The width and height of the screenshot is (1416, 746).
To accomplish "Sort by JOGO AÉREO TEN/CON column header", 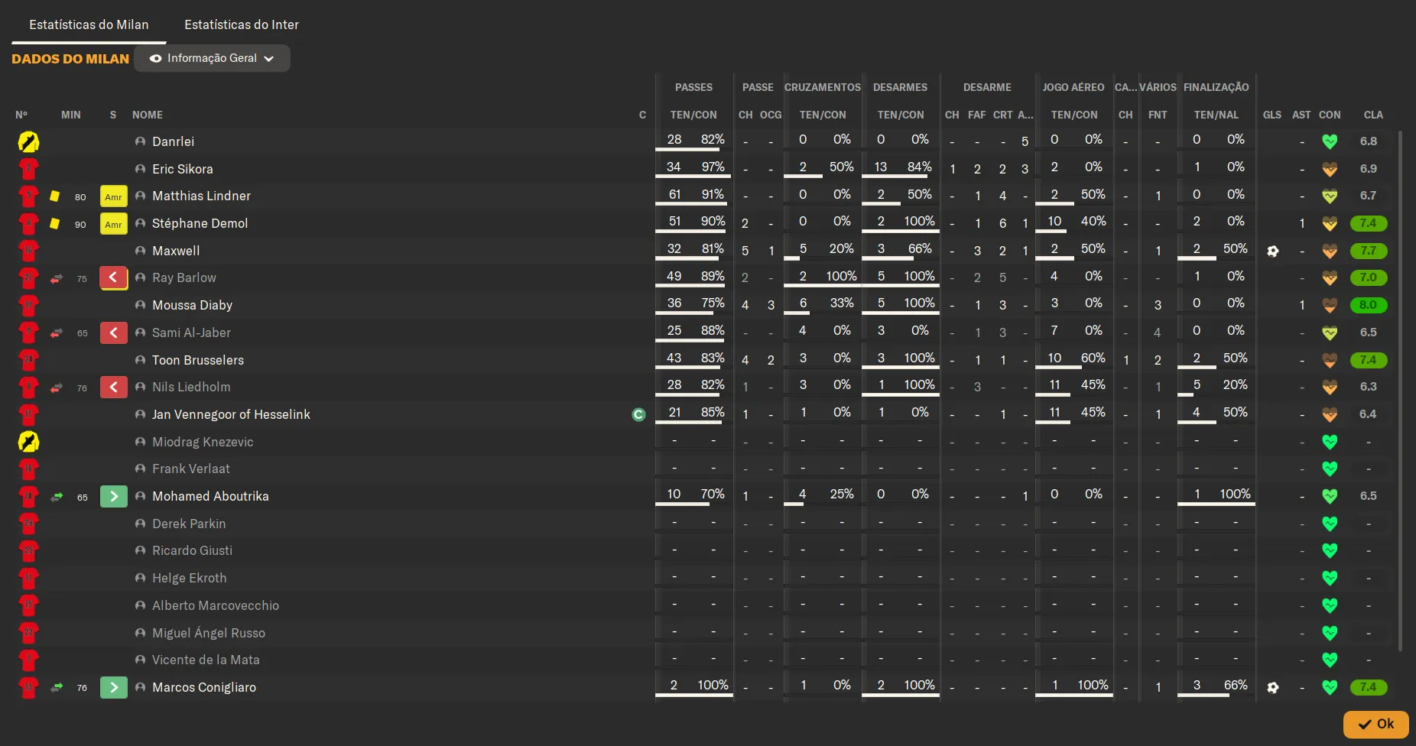I will coord(1073,115).
